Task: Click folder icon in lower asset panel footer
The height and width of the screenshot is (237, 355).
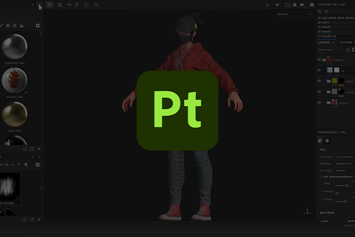Action: (x=32, y=220)
